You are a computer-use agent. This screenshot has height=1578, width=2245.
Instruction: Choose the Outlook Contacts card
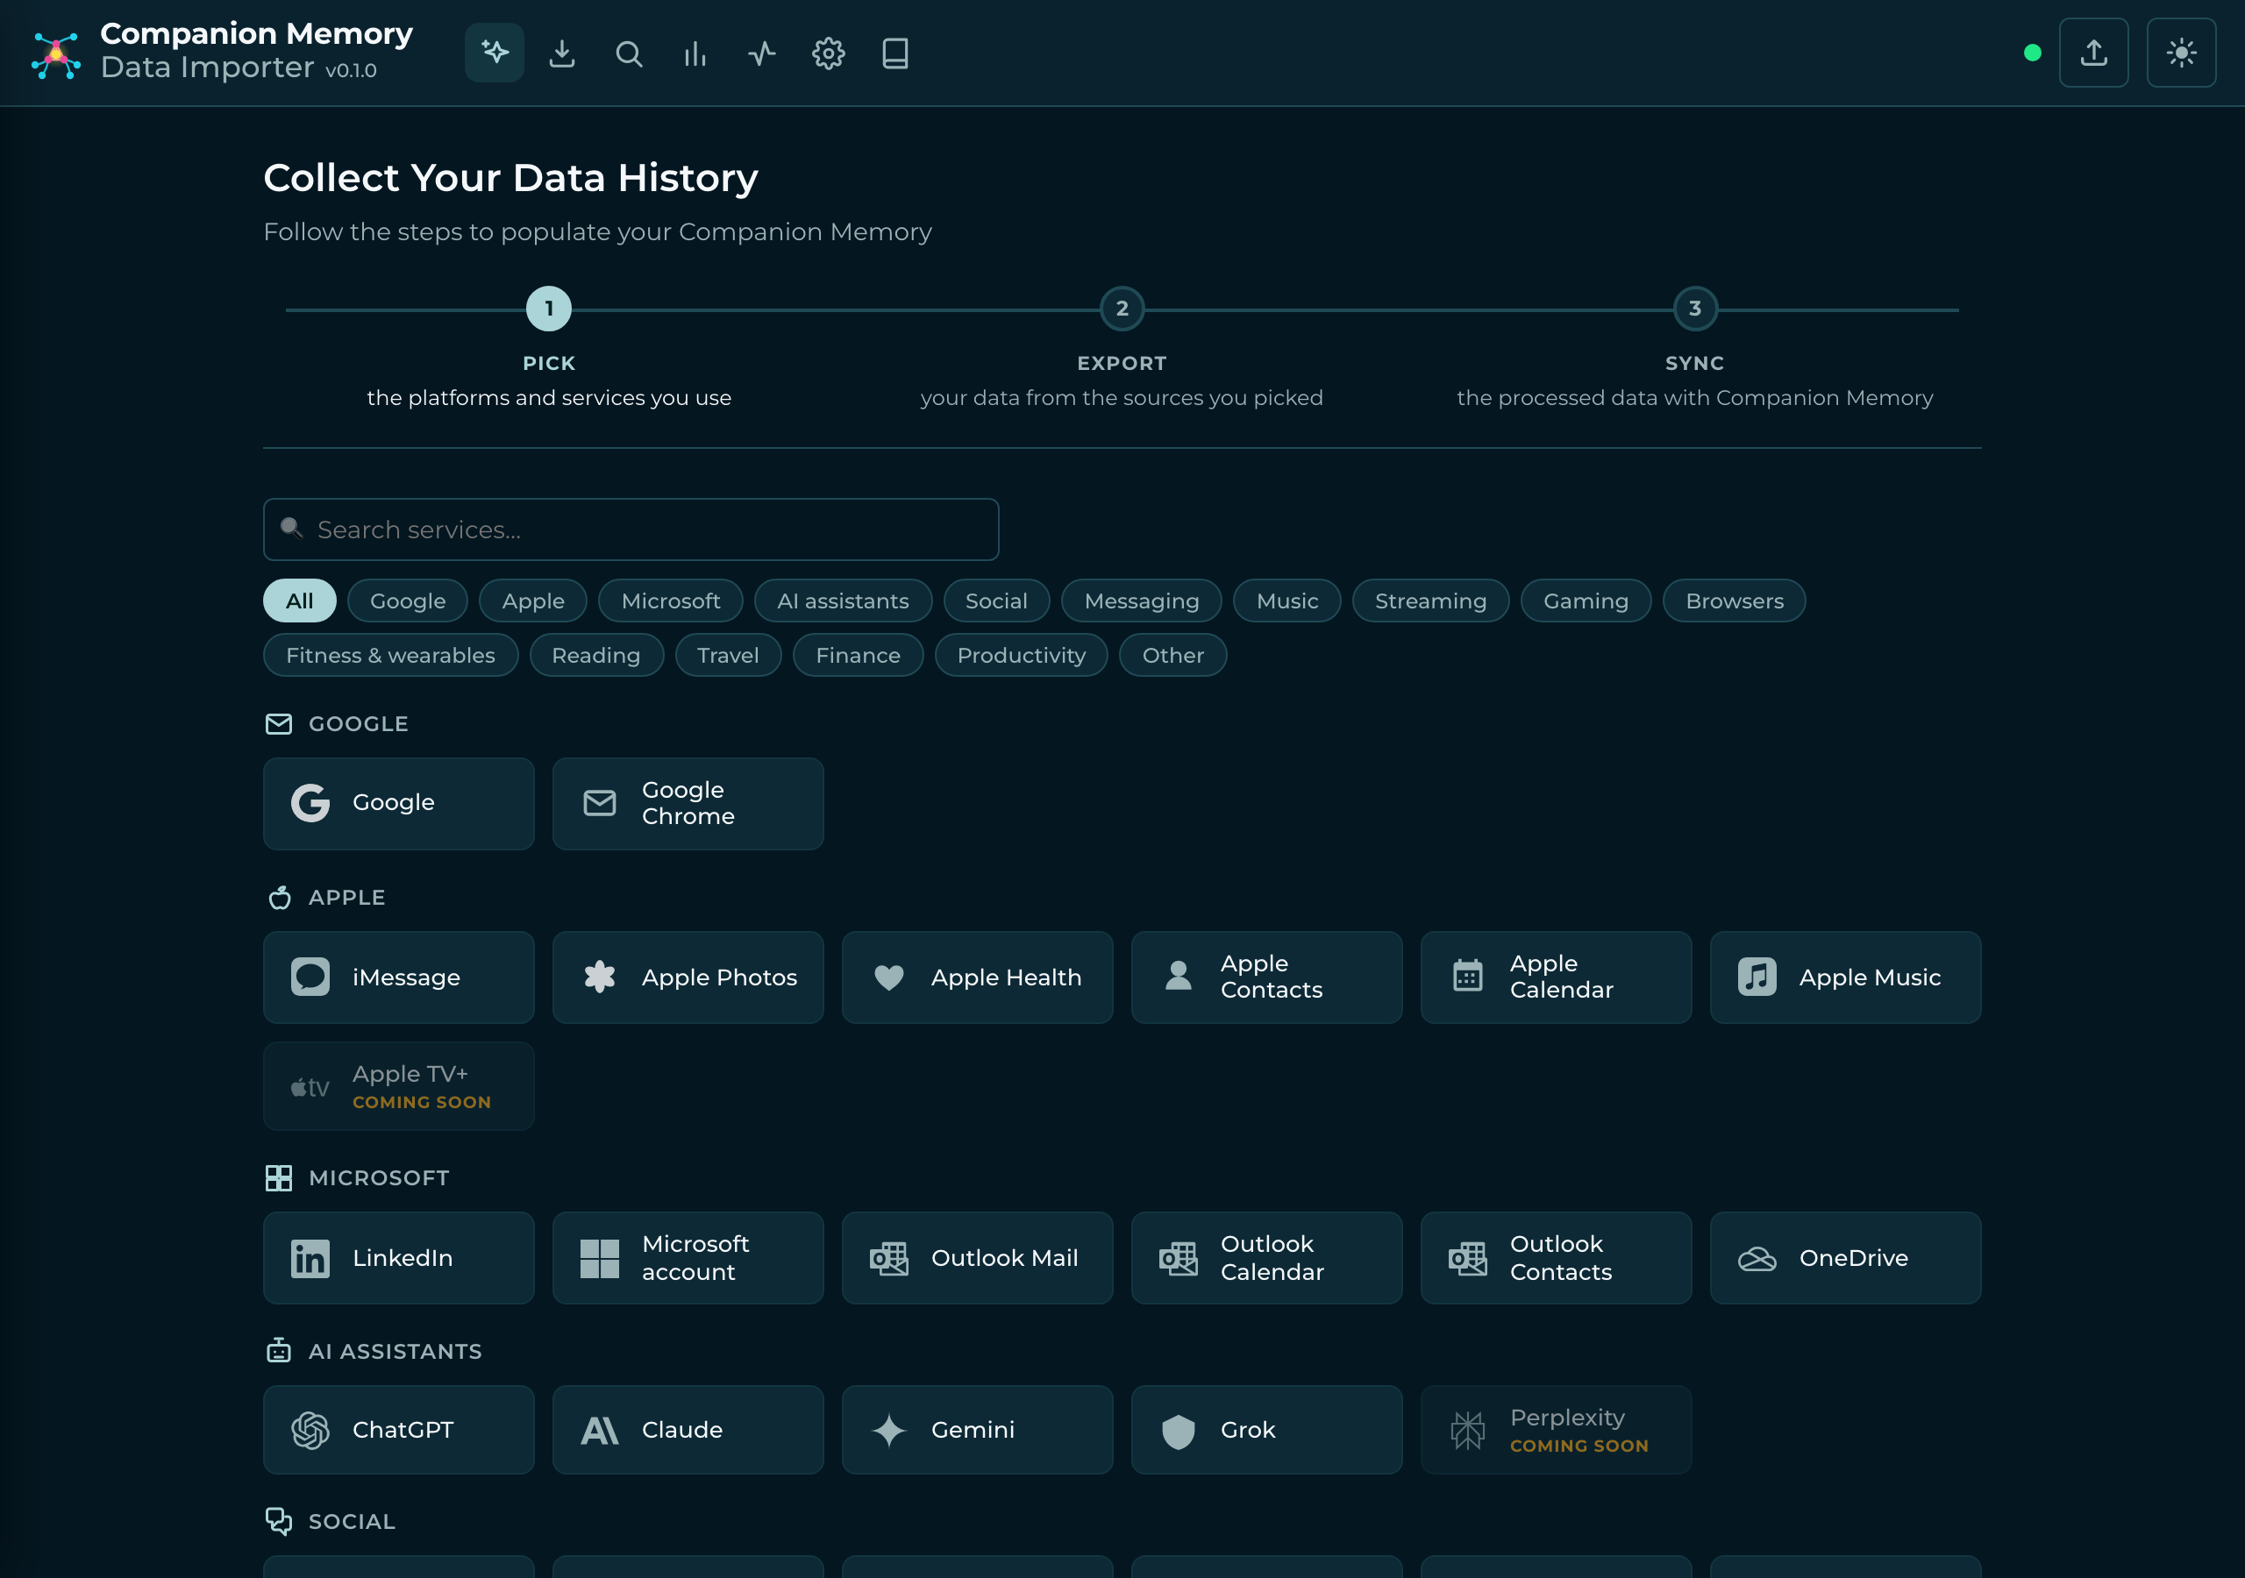tap(1557, 1258)
